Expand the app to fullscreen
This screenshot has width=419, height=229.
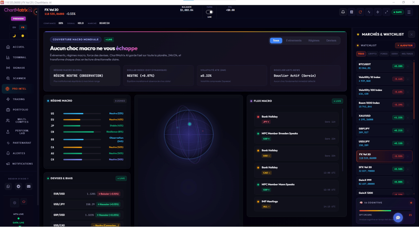tap(387, 12)
